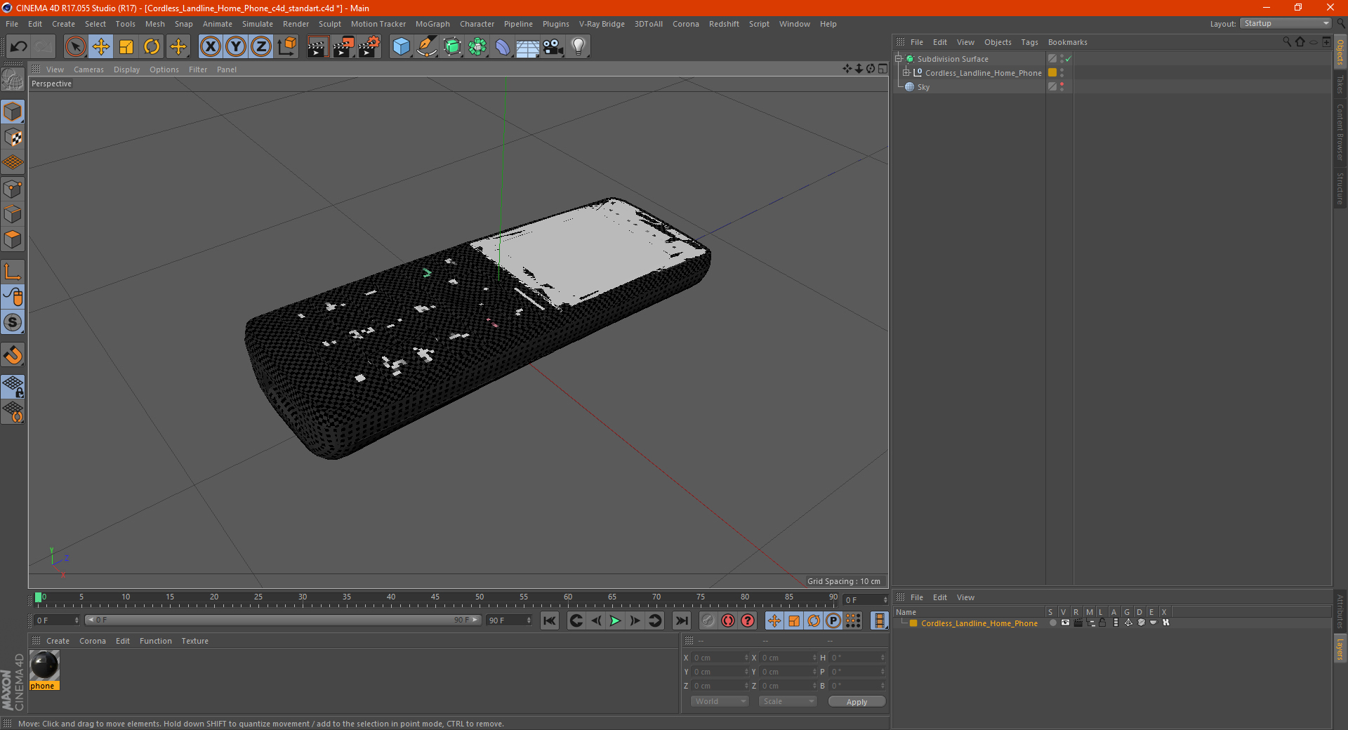Toggle autokeying button
Viewport: 1348px width, 730px height.
pos(728,620)
